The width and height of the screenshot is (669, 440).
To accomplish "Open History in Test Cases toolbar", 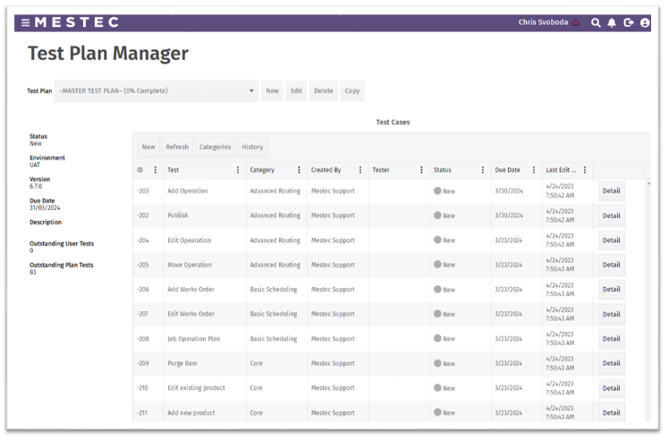I will click(x=252, y=147).
